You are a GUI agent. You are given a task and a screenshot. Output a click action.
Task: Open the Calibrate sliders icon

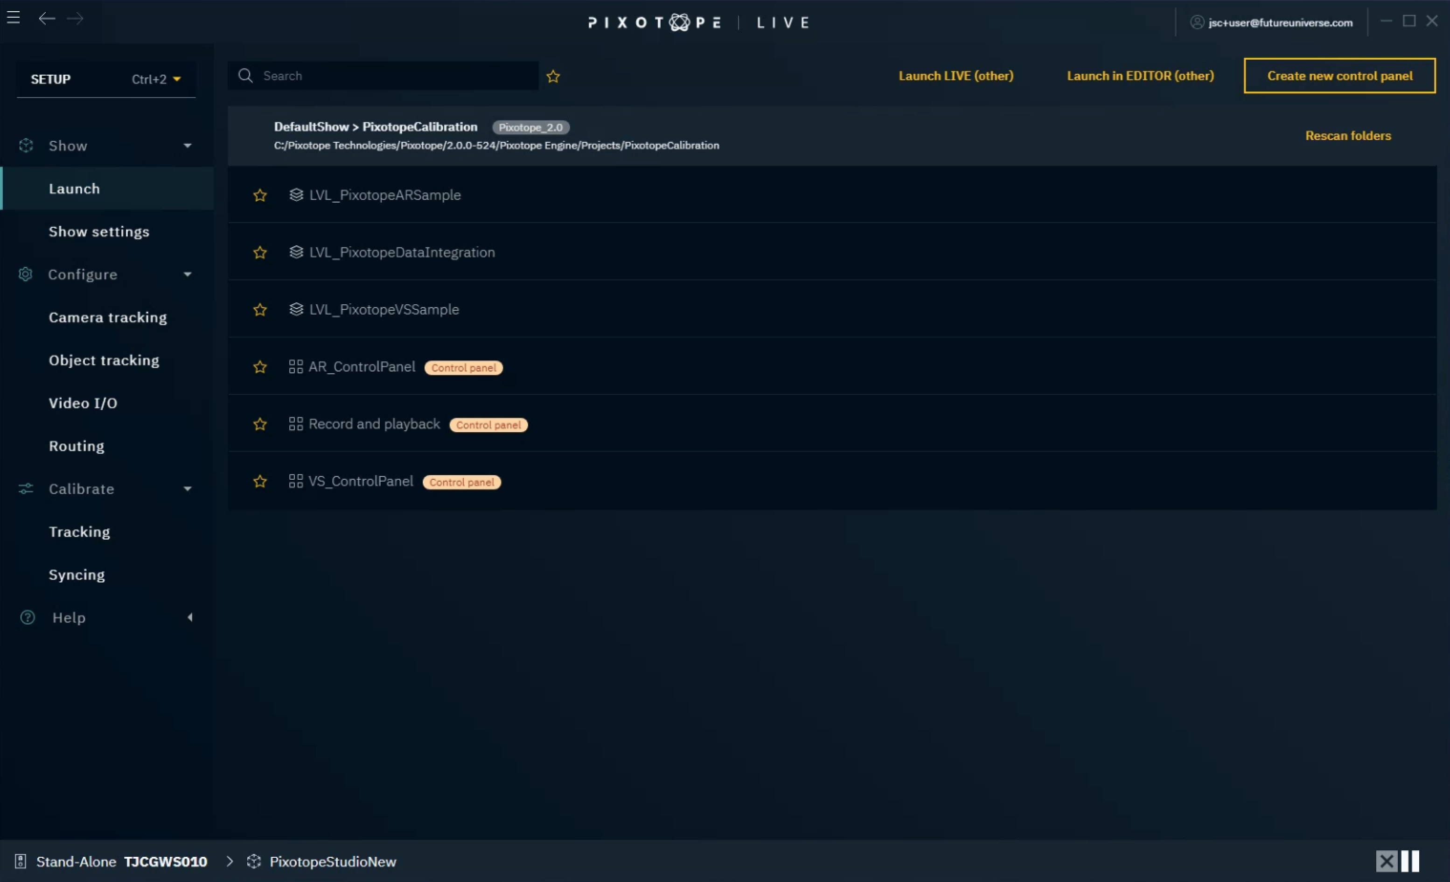pyautogui.click(x=24, y=489)
